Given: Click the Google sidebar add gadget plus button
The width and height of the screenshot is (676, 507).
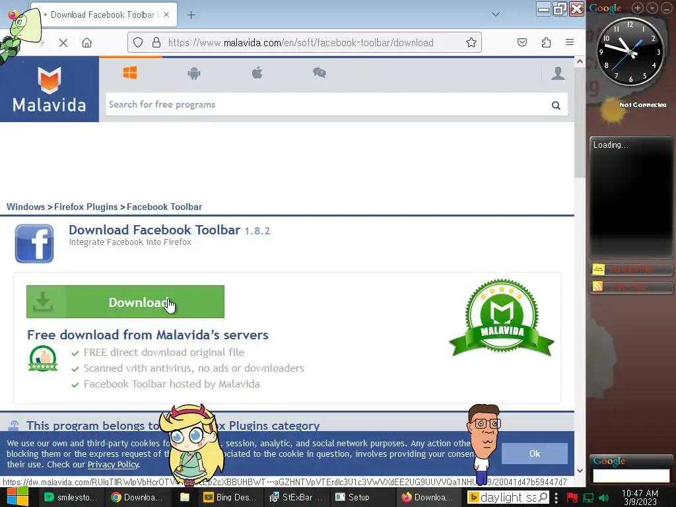Looking at the screenshot, I should [638, 8].
